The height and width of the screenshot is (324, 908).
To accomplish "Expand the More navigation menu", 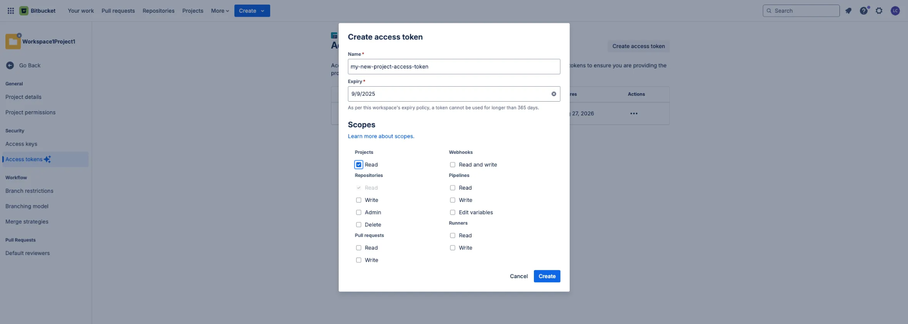I will point(220,10).
